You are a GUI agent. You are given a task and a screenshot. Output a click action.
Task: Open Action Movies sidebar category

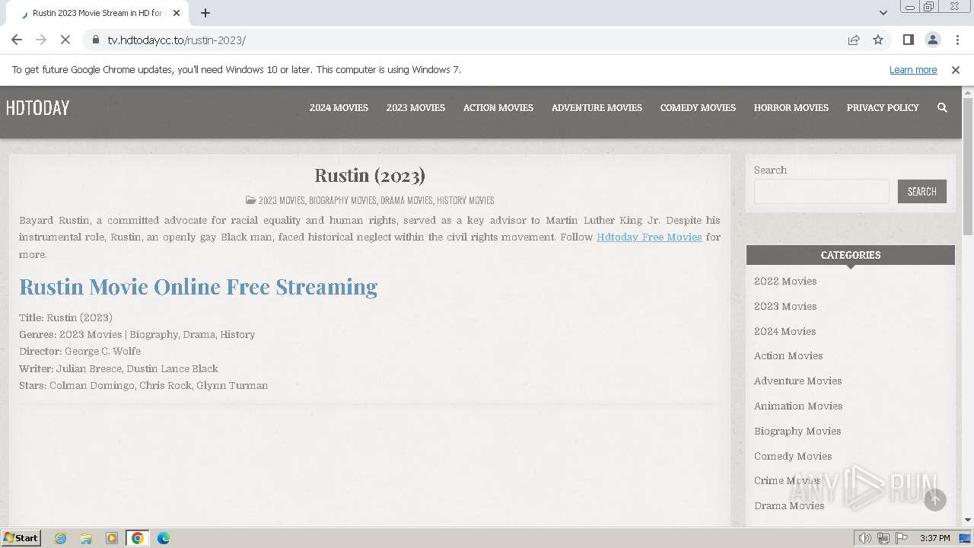coord(788,355)
